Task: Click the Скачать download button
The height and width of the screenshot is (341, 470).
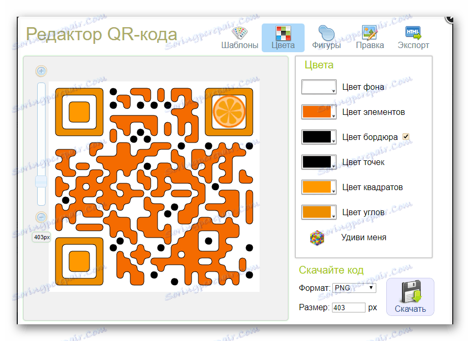Action: tap(410, 297)
